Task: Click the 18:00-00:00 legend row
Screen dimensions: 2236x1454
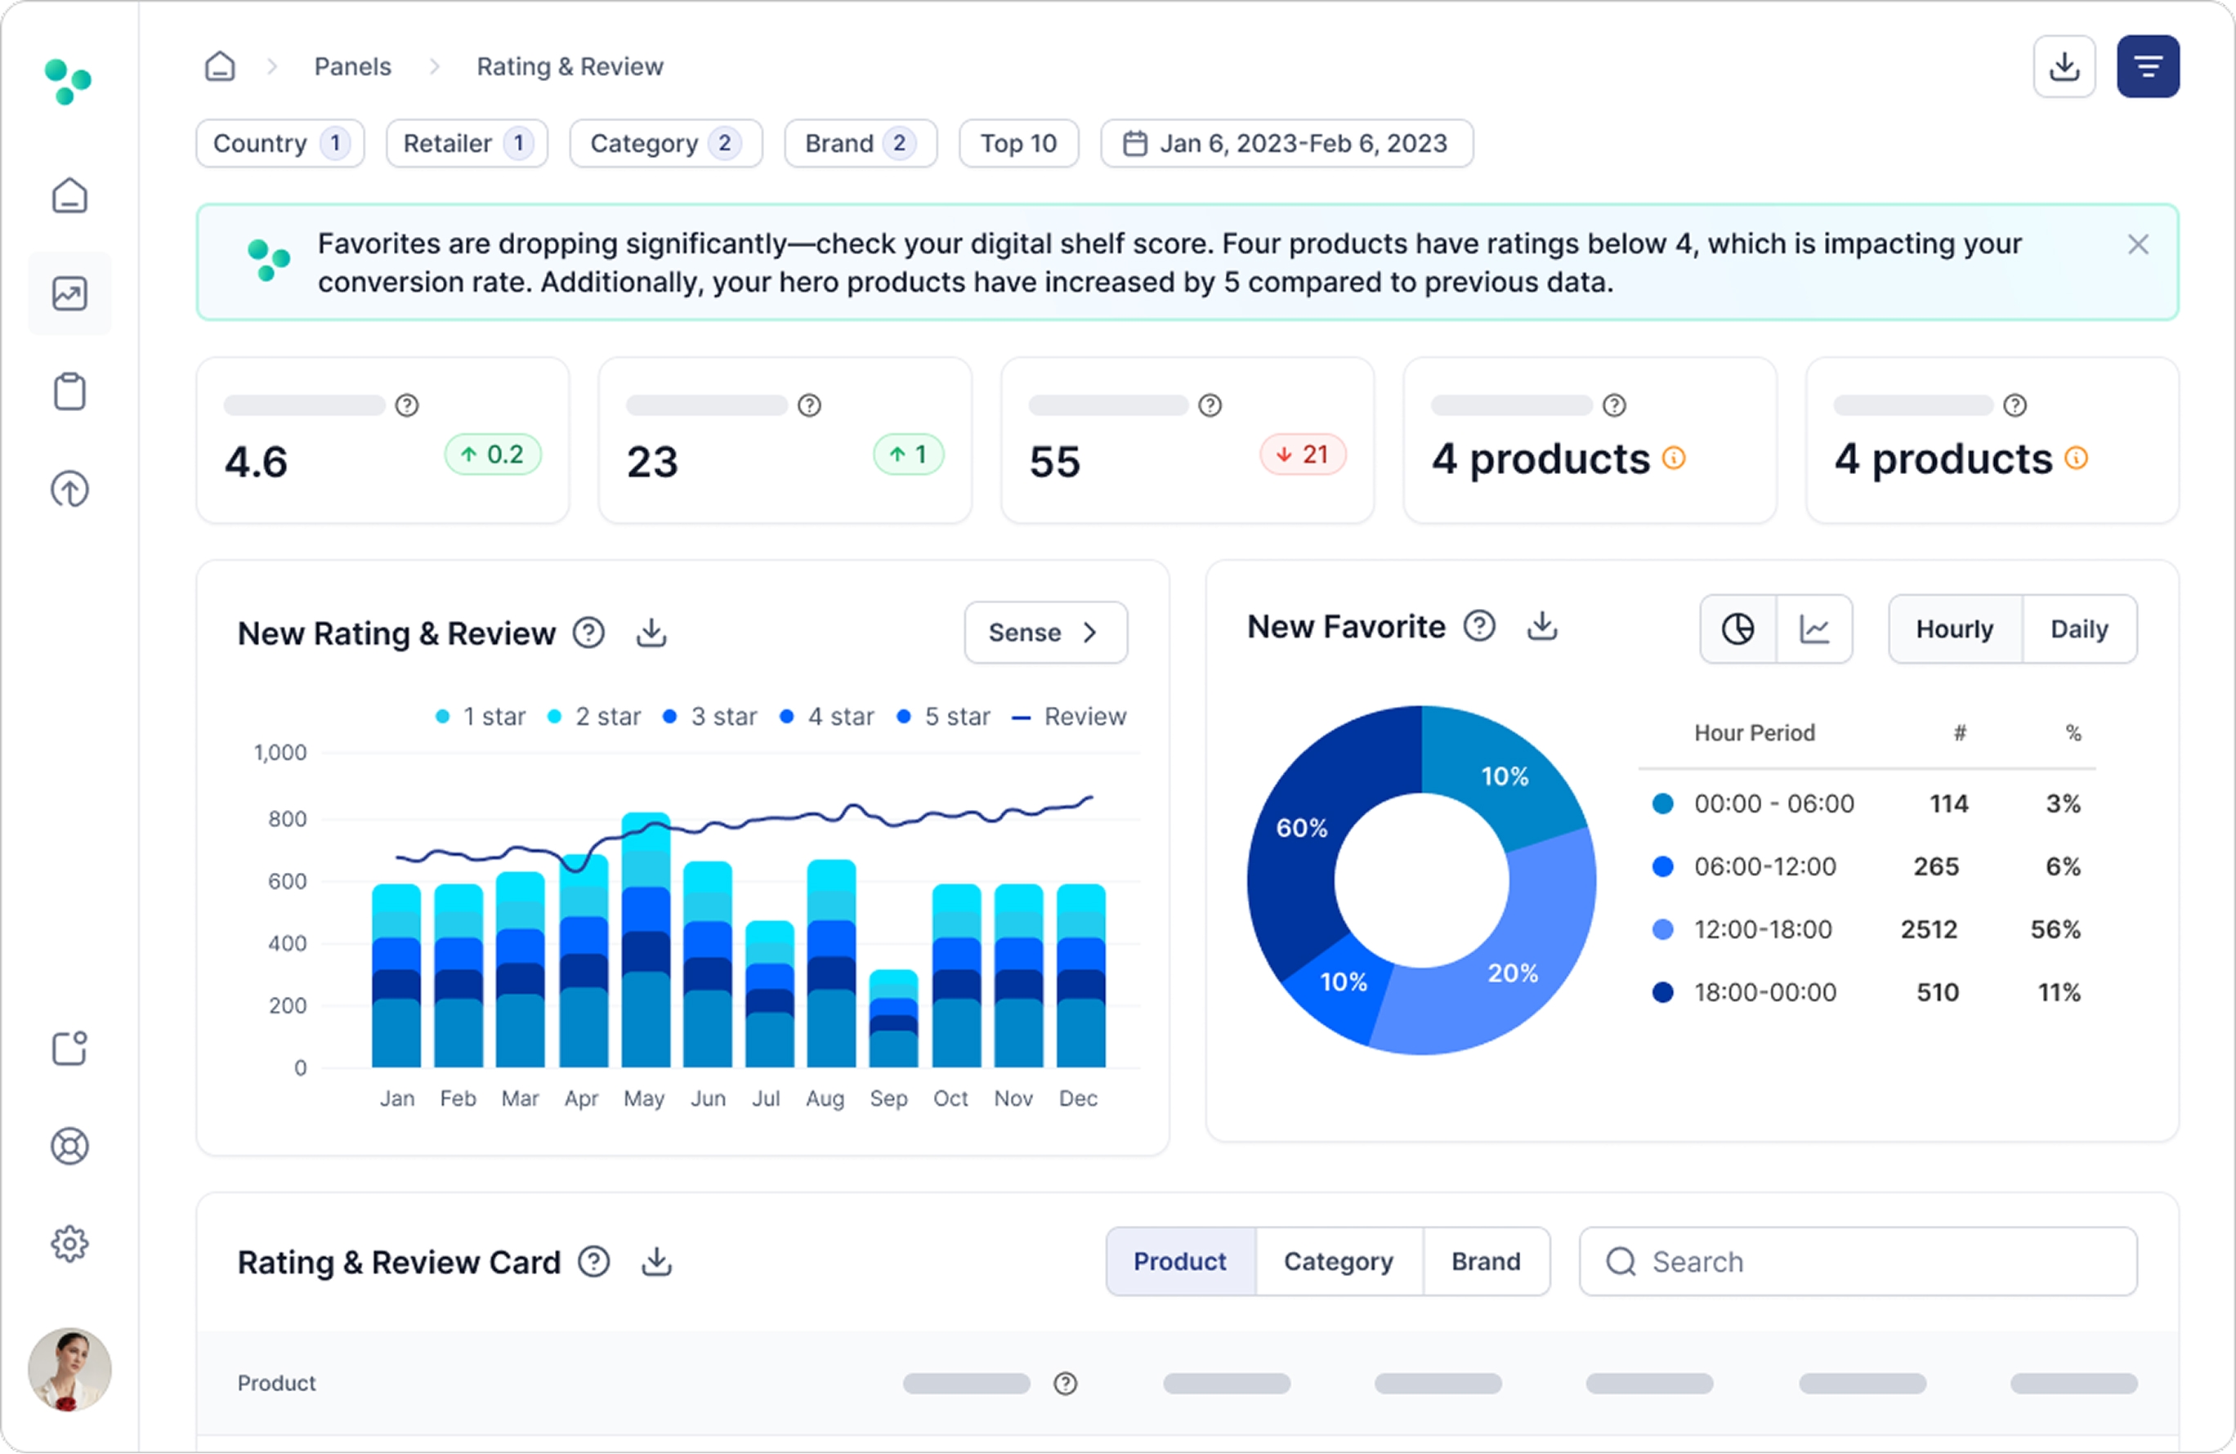Action: click(1867, 993)
